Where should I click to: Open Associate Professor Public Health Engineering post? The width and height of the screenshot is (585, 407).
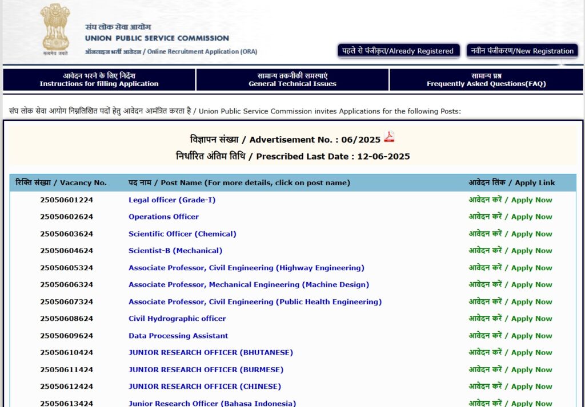click(255, 302)
